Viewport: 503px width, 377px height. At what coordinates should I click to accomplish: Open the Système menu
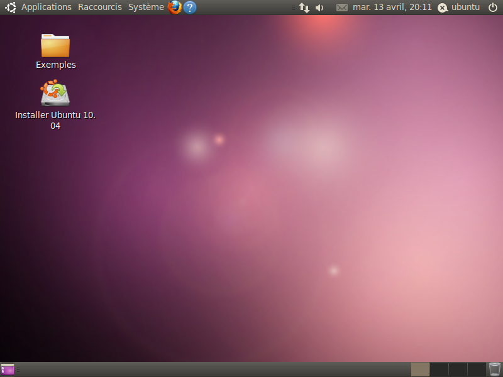click(146, 8)
